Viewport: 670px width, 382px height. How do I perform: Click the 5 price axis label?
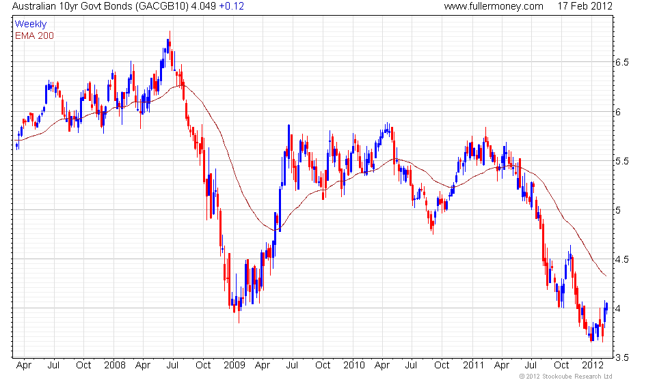coord(618,210)
